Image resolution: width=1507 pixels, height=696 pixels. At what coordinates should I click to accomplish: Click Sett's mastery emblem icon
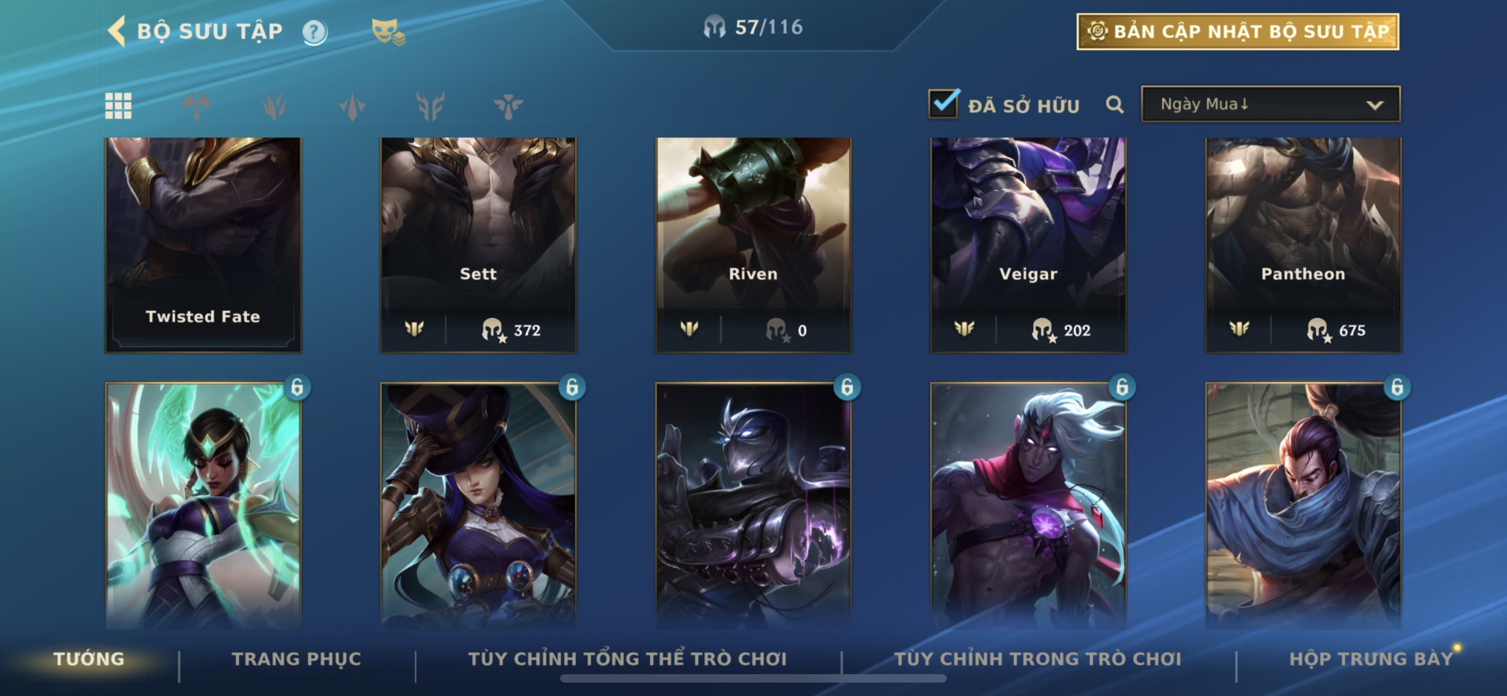[414, 330]
